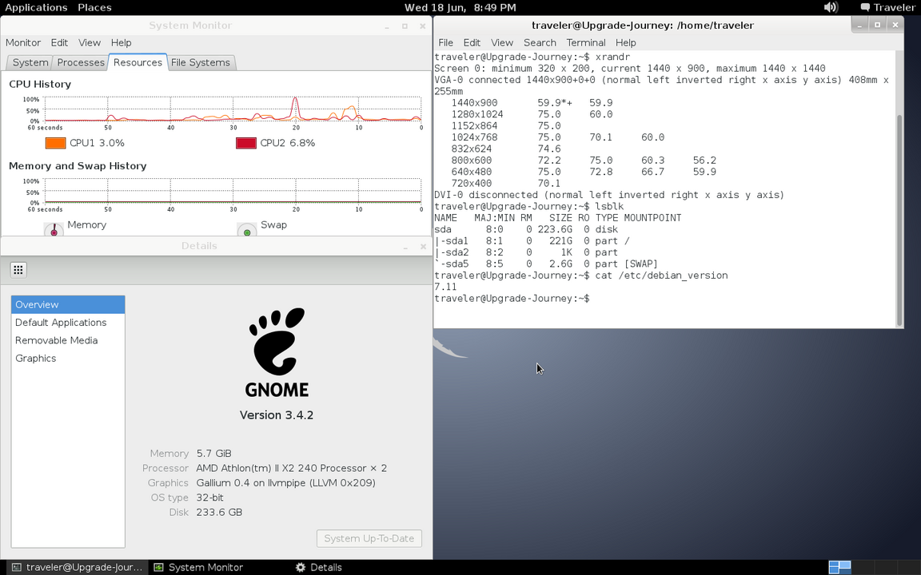Switch to the File Systems tab
Image resolution: width=921 pixels, height=575 pixels.
click(x=201, y=63)
